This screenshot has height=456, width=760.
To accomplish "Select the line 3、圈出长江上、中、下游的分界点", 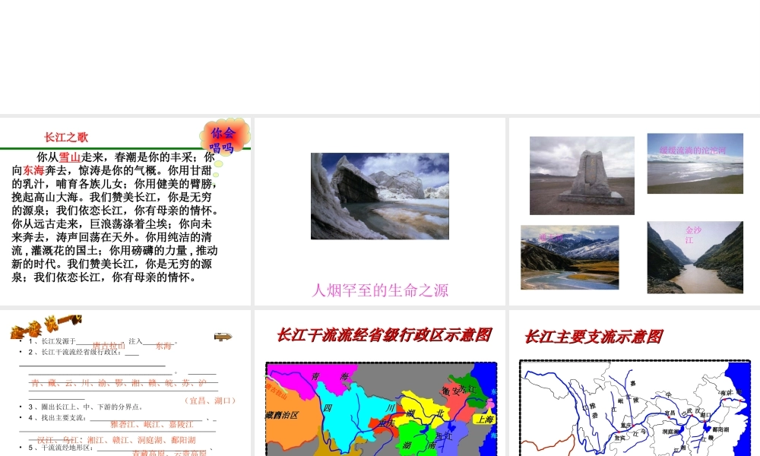I will pos(85,407).
